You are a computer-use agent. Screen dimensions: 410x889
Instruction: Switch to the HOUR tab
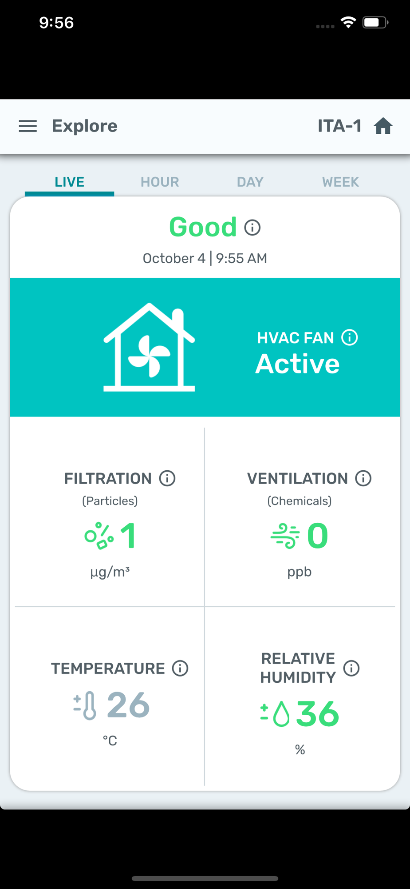pos(160,182)
